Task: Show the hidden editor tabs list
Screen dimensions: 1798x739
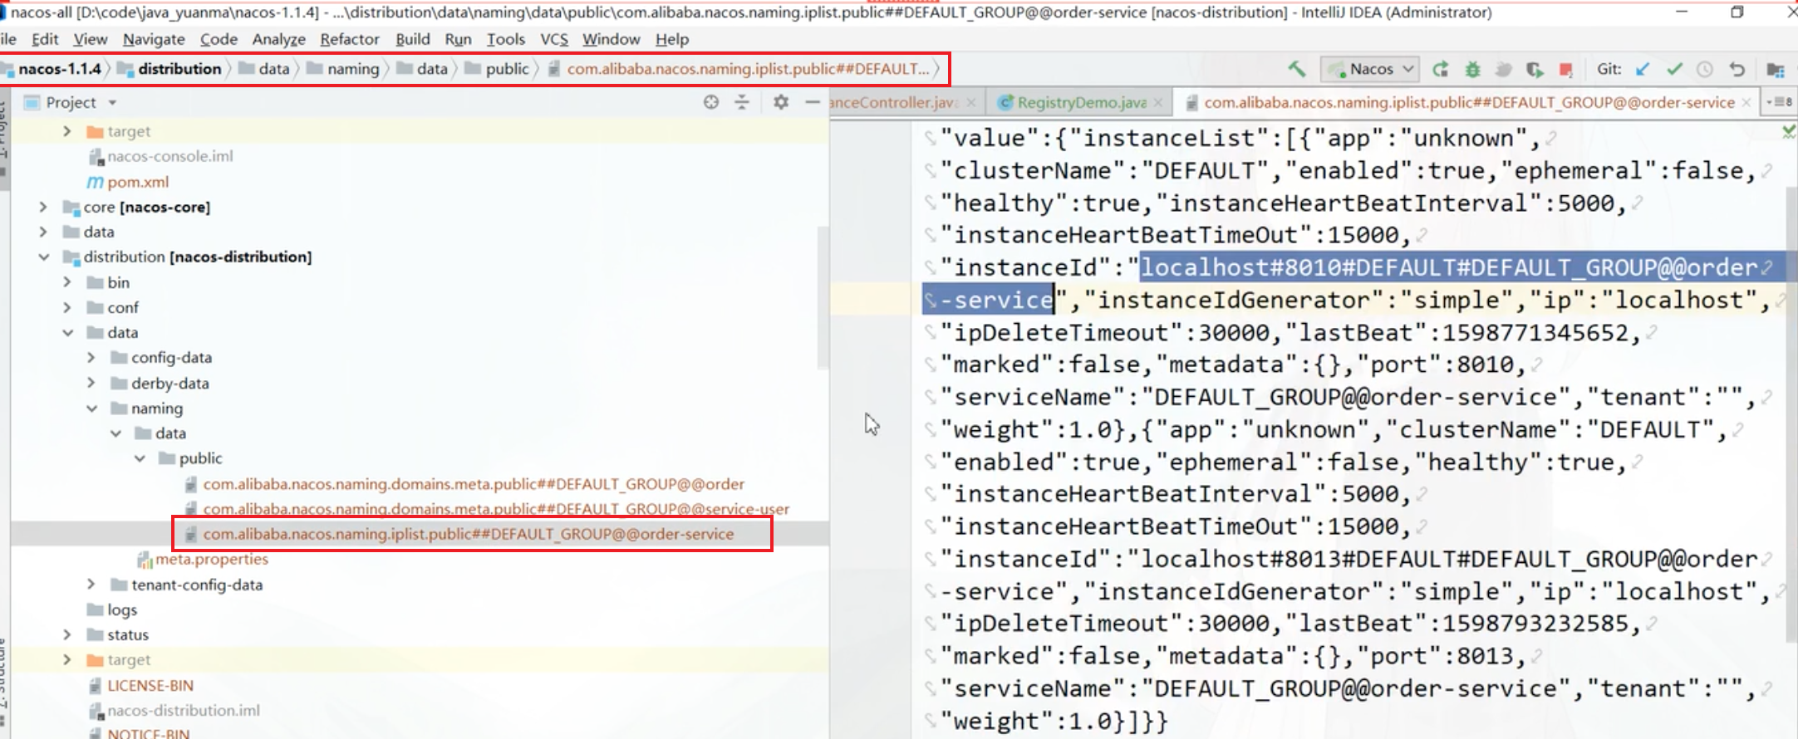Action: 1779,102
